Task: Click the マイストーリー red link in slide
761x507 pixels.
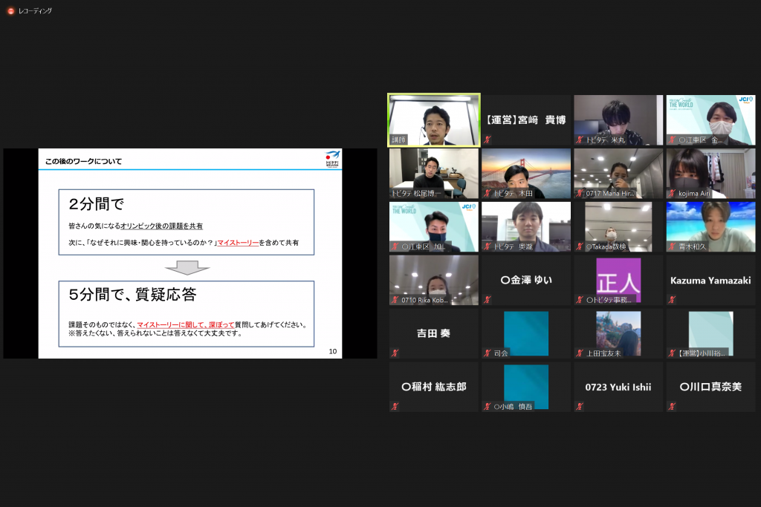Action: (x=238, y=243)
